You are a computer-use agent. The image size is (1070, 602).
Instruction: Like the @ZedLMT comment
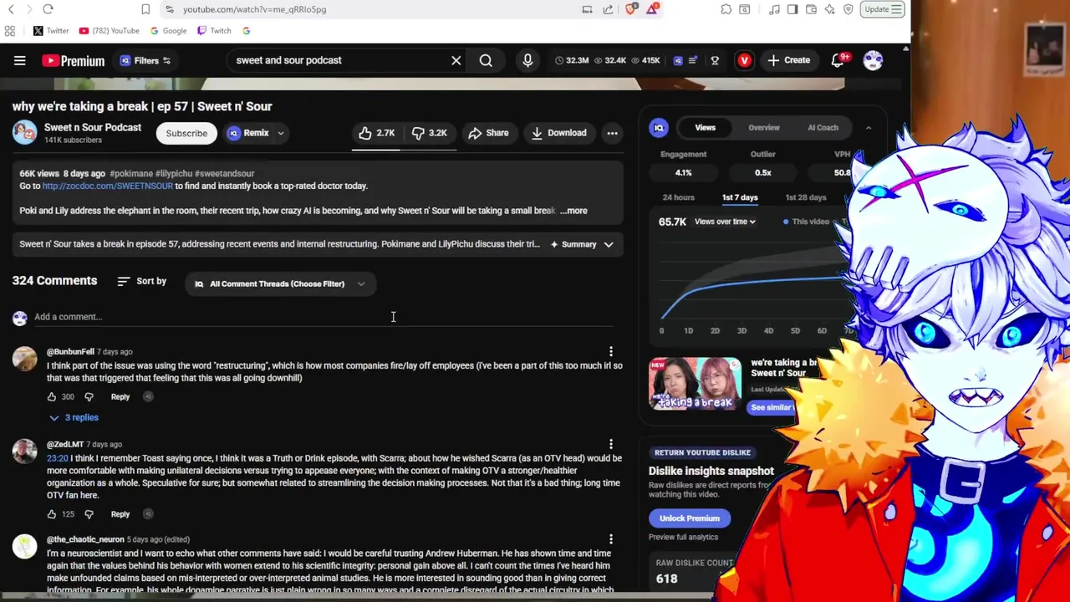[x=52, y=514]
